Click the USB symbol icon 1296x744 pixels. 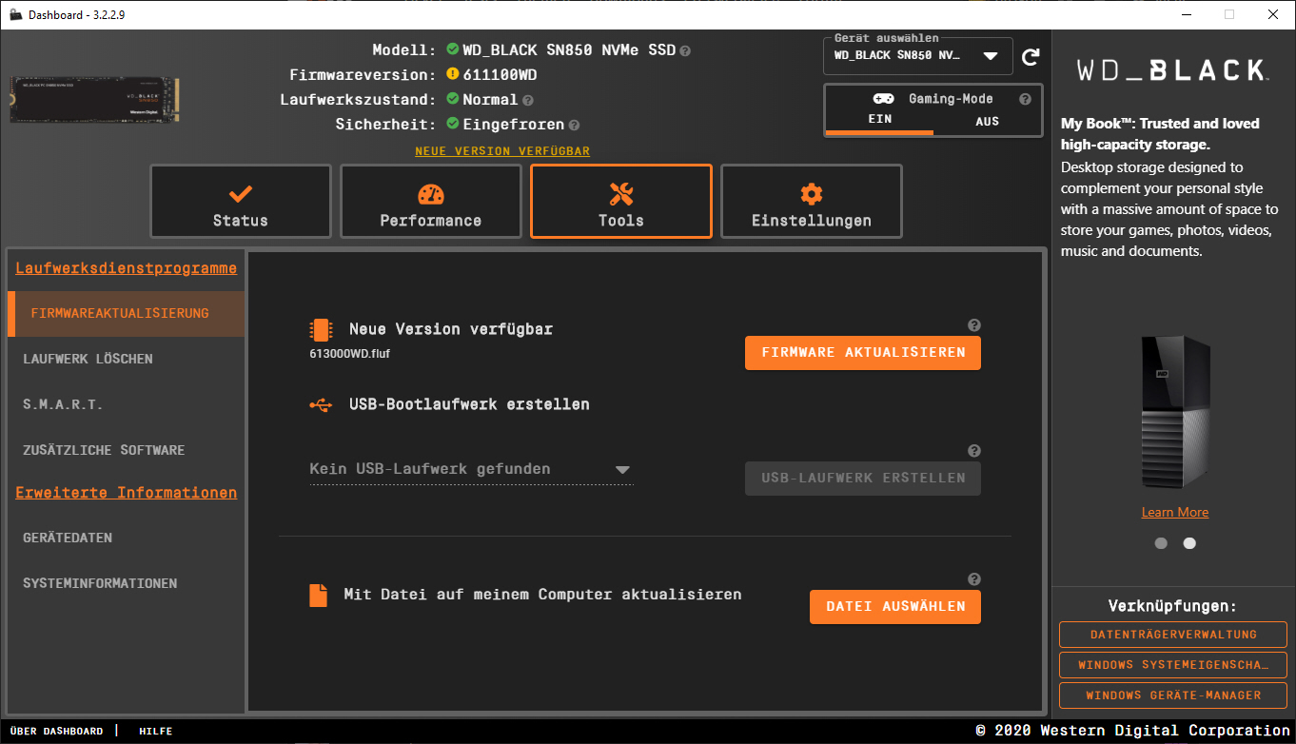321,404
